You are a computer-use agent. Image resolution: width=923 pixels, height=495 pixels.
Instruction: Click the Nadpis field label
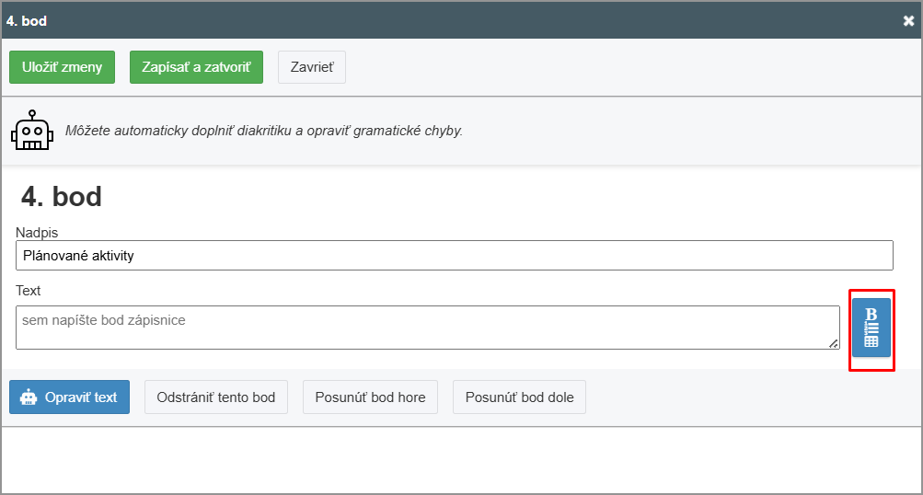[x=37, y=233]
